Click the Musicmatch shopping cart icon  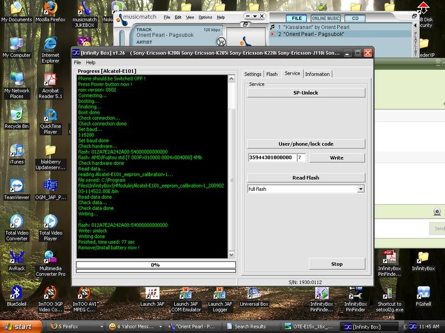pos(221,42)
